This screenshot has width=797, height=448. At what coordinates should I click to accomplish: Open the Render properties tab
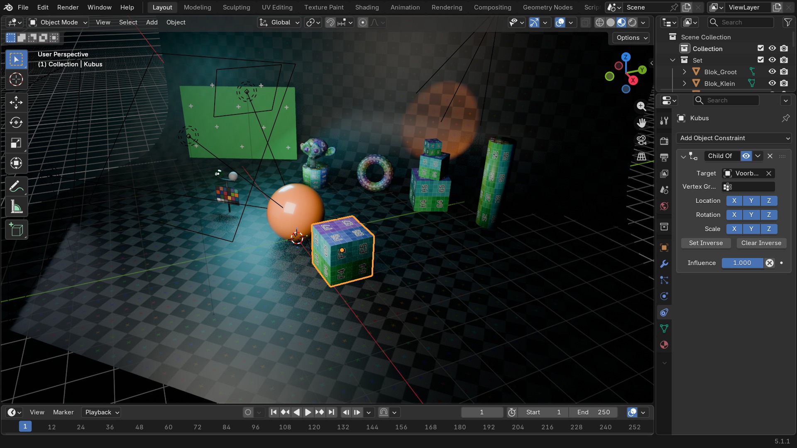[x=664, y=141]
